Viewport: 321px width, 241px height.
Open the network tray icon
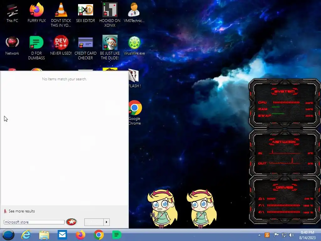(284, 235)
